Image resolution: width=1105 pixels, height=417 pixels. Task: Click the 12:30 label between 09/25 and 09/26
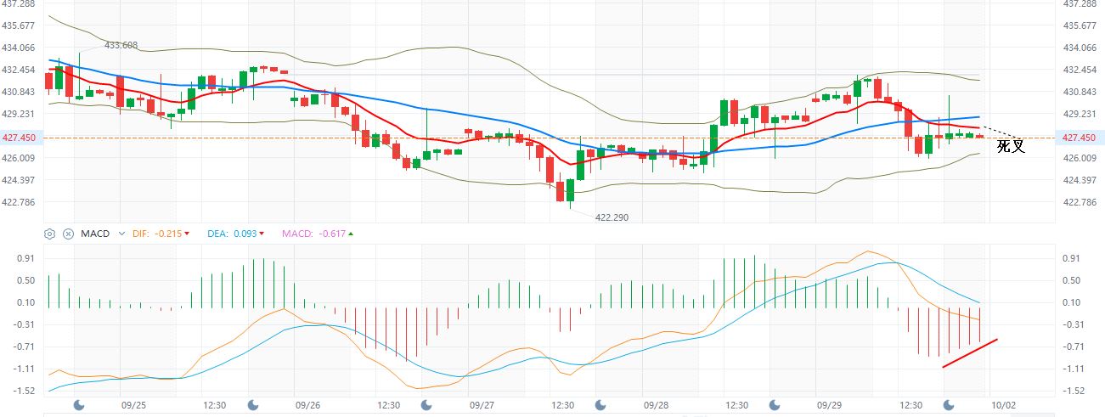point(214,405)
